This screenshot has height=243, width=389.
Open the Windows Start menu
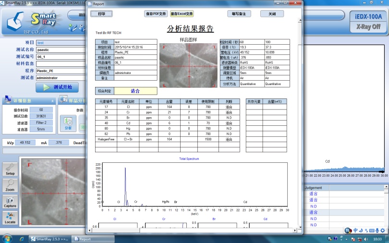coord(7,239)
